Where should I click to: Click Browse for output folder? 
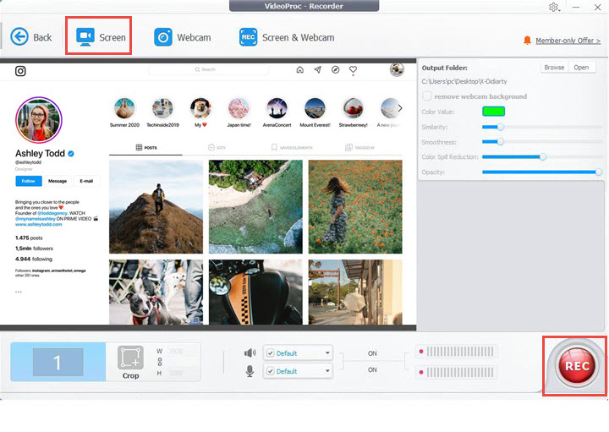[553, 67]
